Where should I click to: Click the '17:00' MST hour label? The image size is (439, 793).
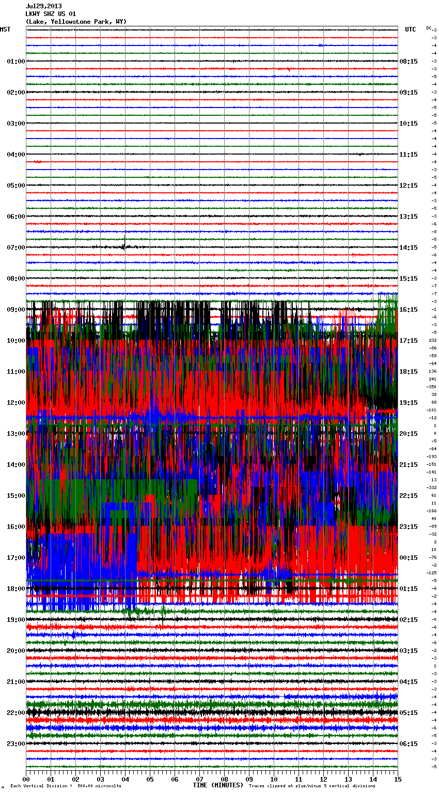[15, 558]
